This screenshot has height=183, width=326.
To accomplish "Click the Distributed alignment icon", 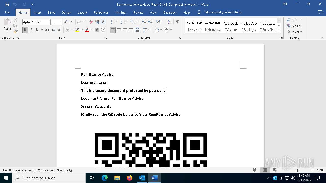I will point(137,30).
